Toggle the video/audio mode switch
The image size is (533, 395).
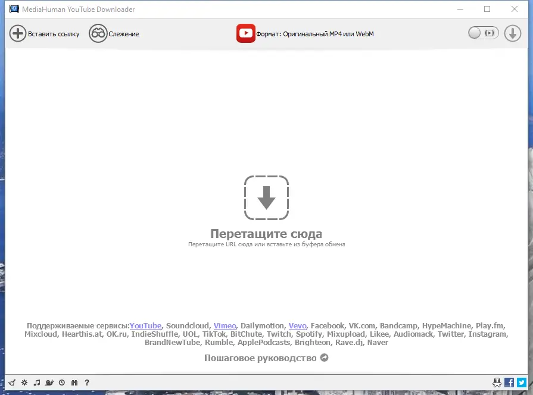click(483, 33)
